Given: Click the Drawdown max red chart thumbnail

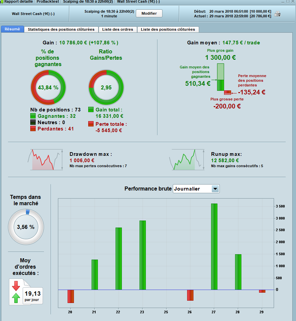Looking at the screenshot, I should pyautogui.click(x=45, y=160).
